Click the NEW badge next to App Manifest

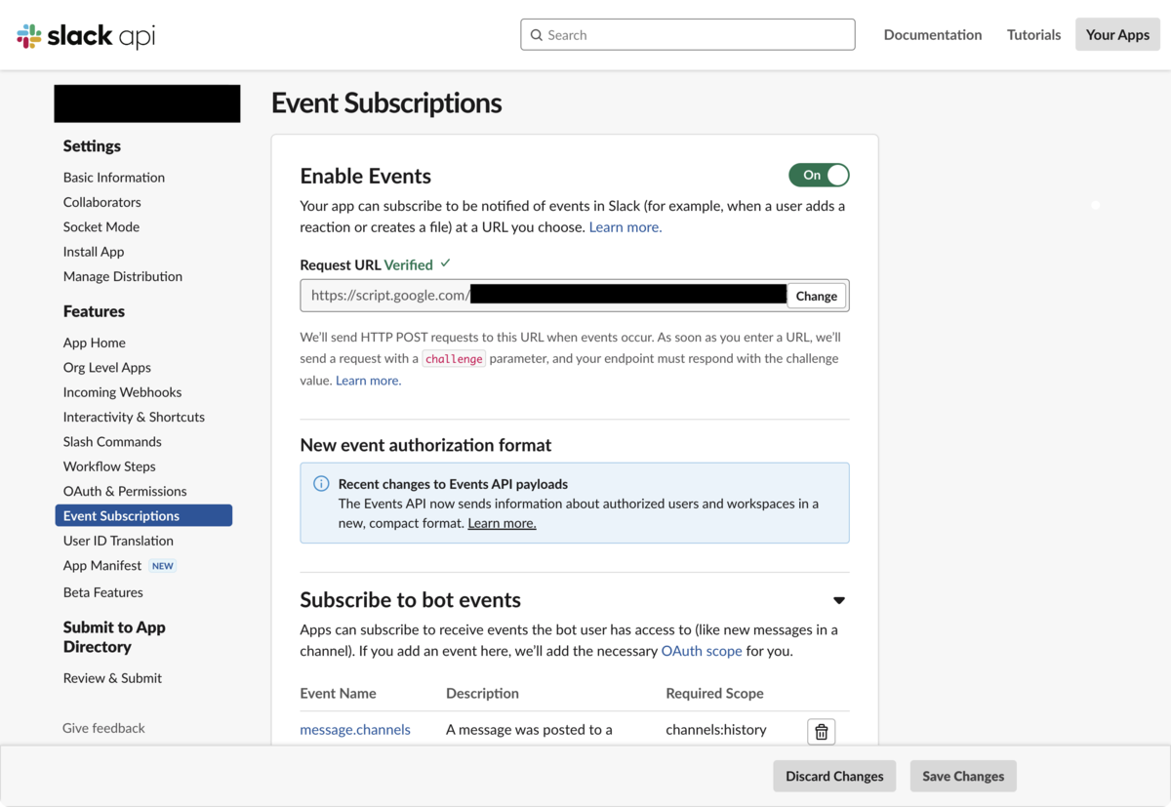pyautogui.click(x=163, y=566)
